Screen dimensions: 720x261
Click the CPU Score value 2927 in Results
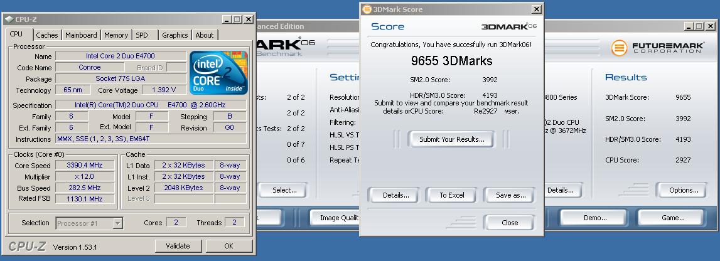[x=683, y=160]
